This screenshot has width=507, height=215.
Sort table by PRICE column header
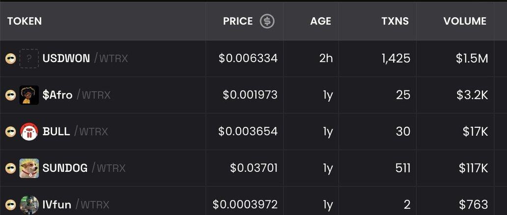pyautogui.click(x=238, y=21)
